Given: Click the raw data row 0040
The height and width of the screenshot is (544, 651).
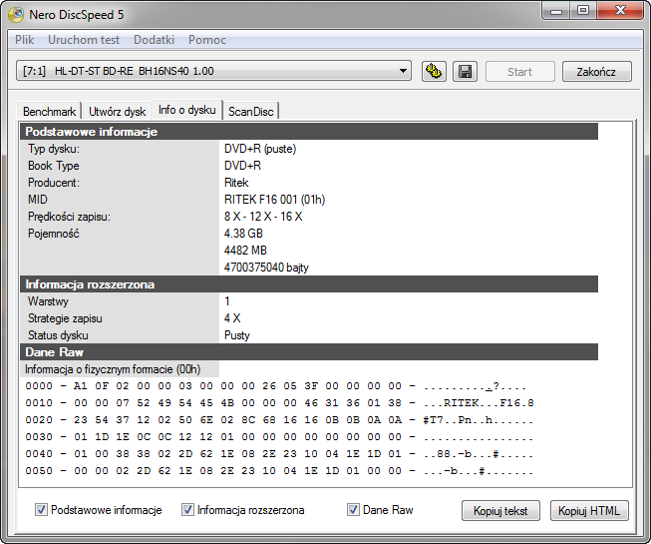Looking at the screenshot, I should coord(279,454).
